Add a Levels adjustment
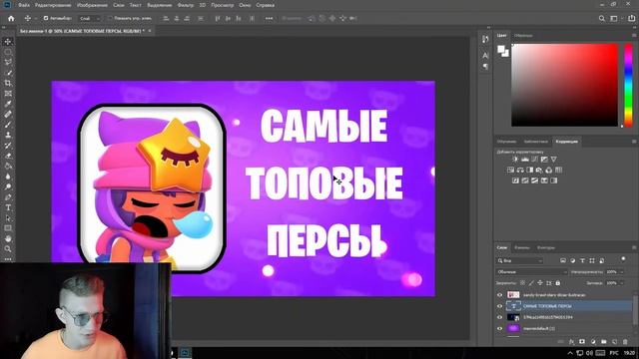639x359 pixels. 525,160
